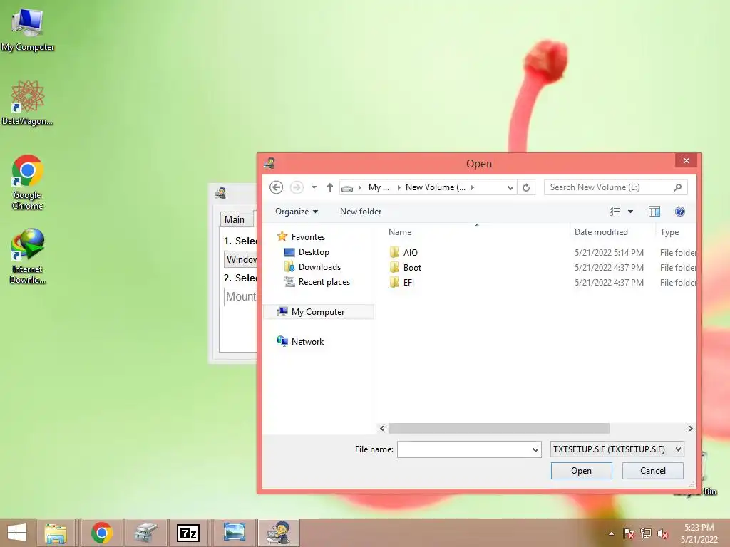Create a New folder
The width and height of the screenshot is (730, 547).
tap(361, 211)
